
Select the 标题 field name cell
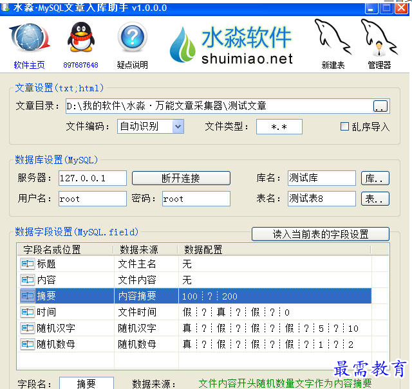(66, 264)
